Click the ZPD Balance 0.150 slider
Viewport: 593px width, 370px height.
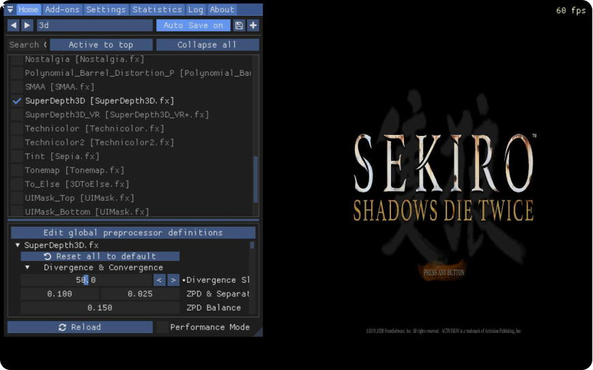point(100,308)
